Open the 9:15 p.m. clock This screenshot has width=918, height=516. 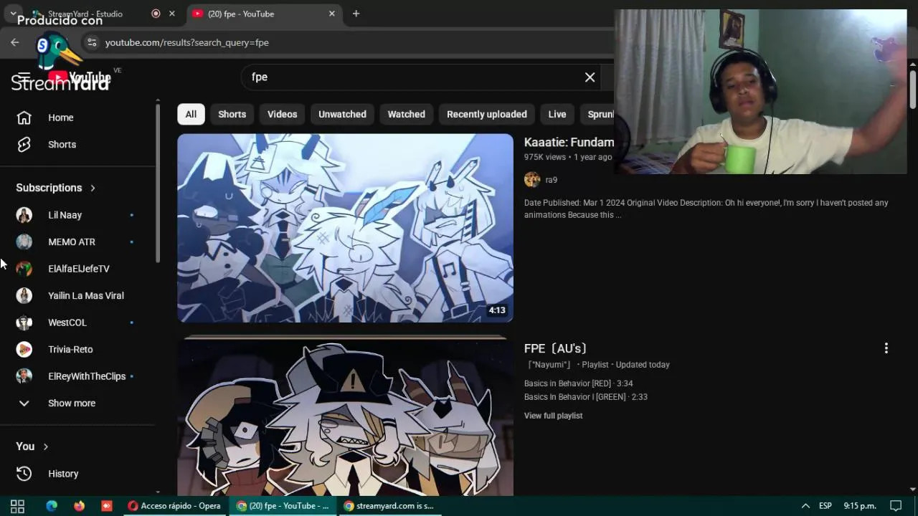[x=860, y=506]
